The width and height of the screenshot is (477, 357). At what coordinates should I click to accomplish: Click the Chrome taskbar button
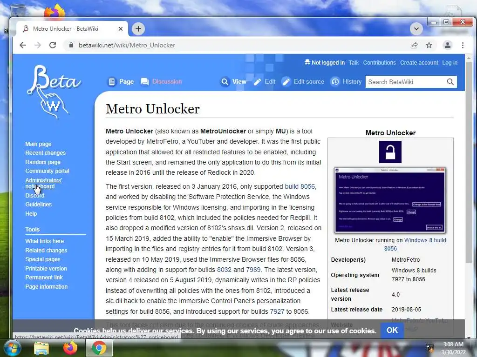[99, 348]
